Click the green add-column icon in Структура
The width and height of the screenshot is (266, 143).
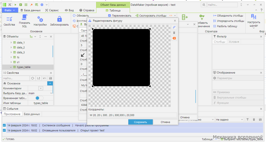click(x=185, y=17)
